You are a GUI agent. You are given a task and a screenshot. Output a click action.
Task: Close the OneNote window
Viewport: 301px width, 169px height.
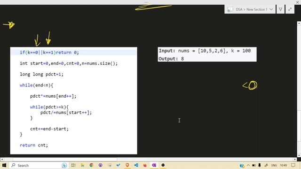coord(297,2)
